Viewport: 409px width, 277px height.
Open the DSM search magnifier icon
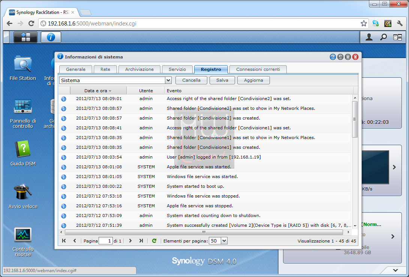click(383, 37)
